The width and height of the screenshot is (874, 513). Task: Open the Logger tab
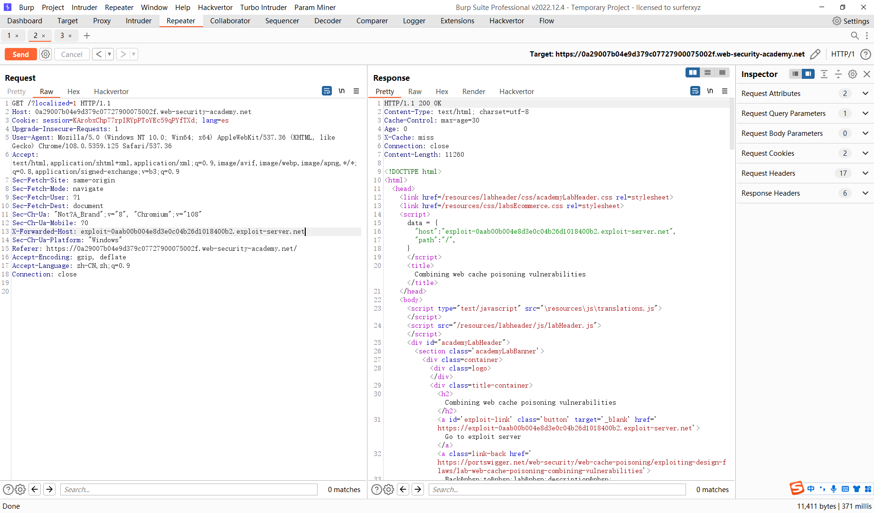(x=414, y=21)
